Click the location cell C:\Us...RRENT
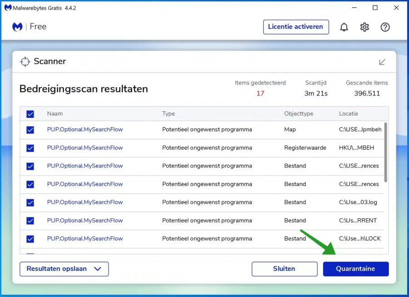Screen dimensions: 409x297 358,220
